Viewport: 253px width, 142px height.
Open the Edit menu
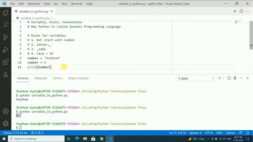pyautogui.click(x=21, y=4)
